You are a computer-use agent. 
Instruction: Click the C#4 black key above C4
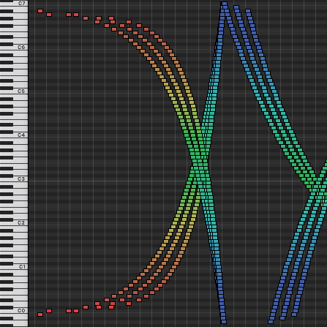point(7,132)
